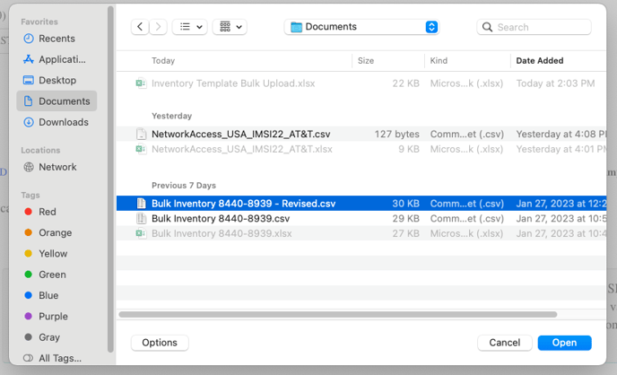The image size is (617, 375).
Task: Go forward using the right chevron button
Action: (159, 27)
